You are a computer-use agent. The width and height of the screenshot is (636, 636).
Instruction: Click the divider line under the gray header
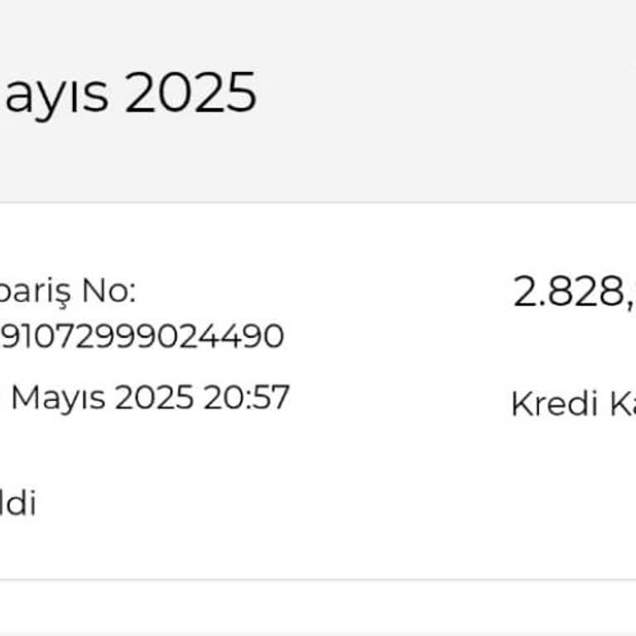click(318, 202)
